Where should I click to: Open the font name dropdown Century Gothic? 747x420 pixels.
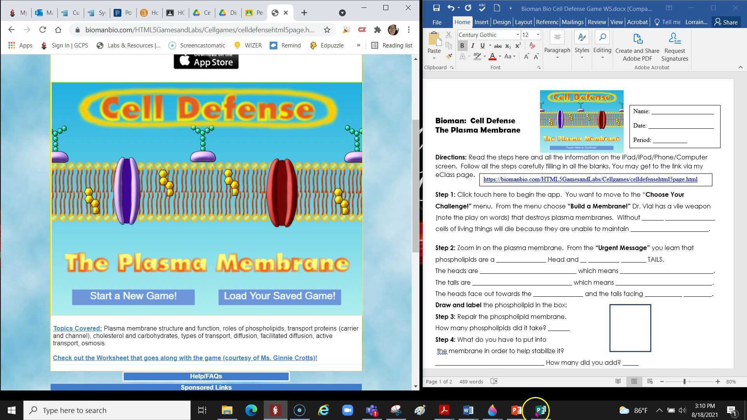(517, 35)
